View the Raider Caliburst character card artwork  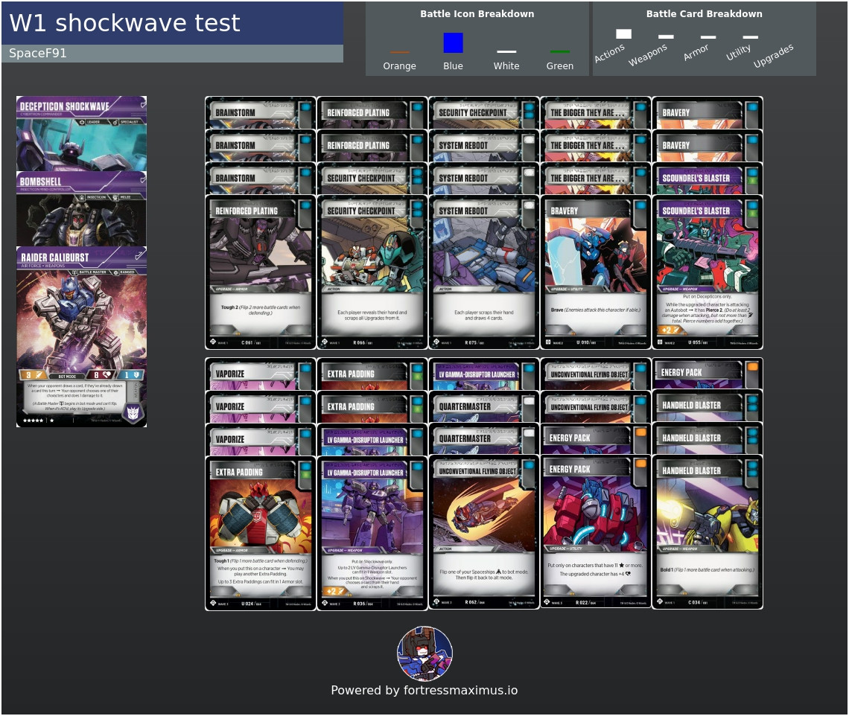[81, 322]
